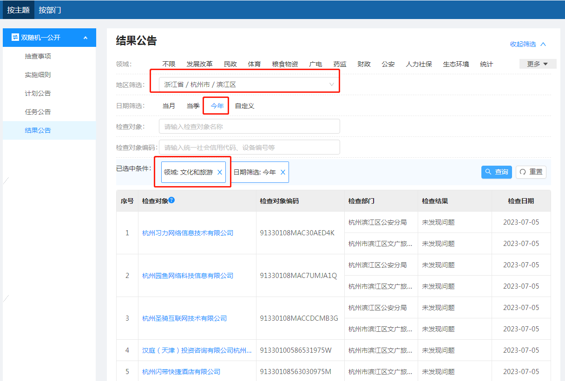Collapse filters via 收起筛选
The width and height of the screenshot is (565, 381).
click(x=528, y=44)
